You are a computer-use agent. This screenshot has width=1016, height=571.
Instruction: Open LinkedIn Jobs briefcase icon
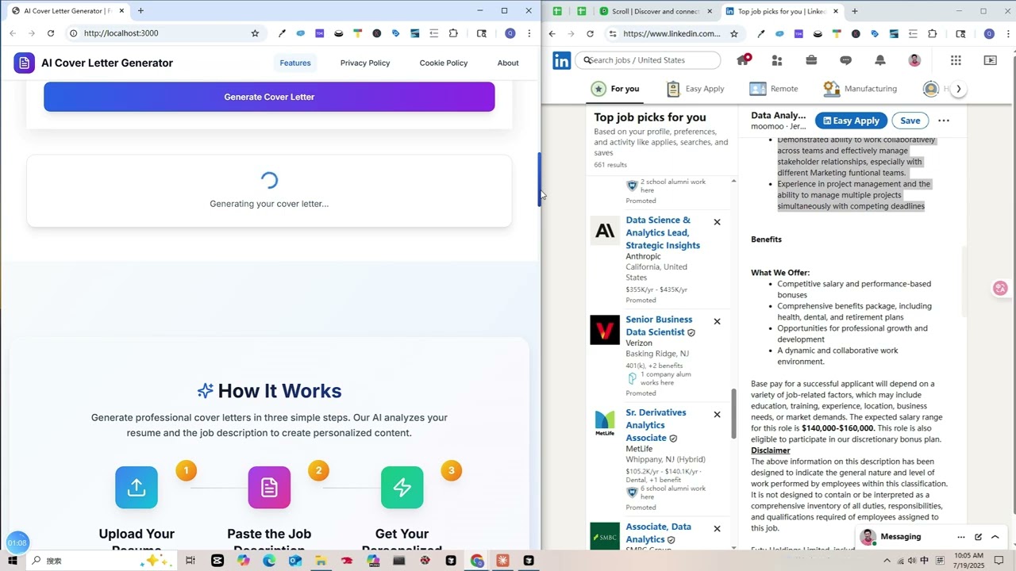[811, 60]
